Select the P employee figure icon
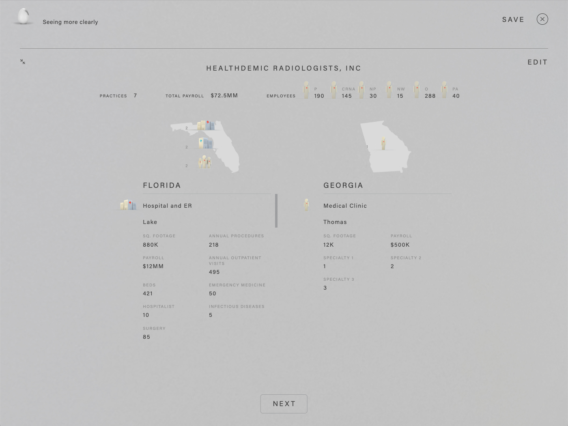The height and width of the screenshot is (426, 568). click(x=306, y=90)
